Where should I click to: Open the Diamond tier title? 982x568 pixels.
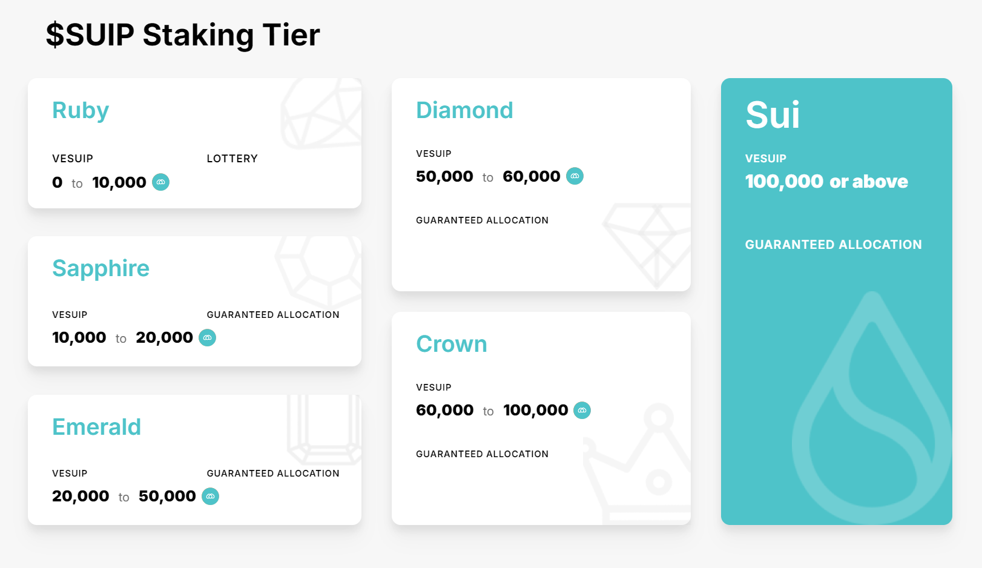point(464,110)
